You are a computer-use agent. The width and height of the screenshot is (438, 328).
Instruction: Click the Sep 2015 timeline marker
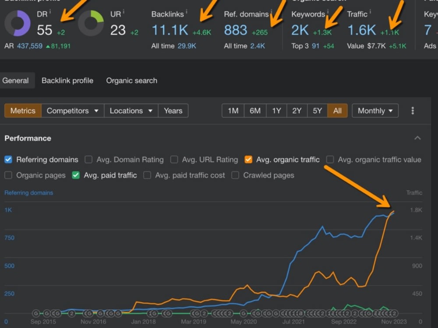36,314
